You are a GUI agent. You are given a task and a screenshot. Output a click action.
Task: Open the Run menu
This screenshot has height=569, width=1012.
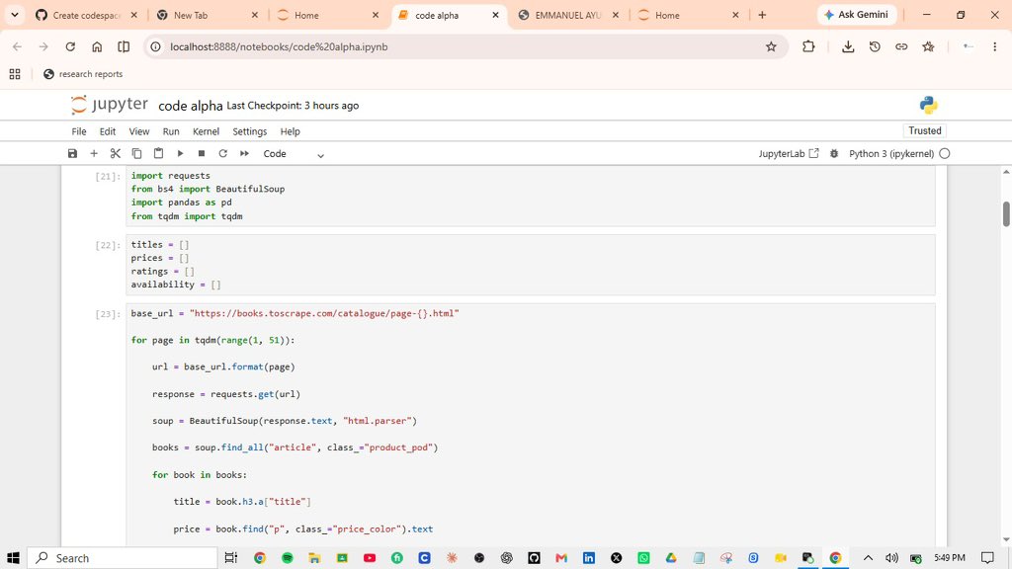click(171, 131)
